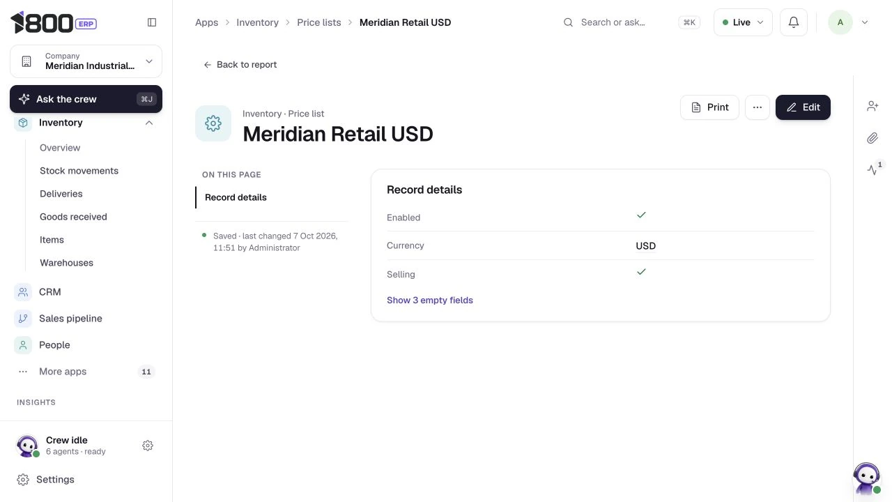Viewport: 892px width, 502px height.
Task: Collapse the sidebar panel toggle icon
Action: (152, 22)
